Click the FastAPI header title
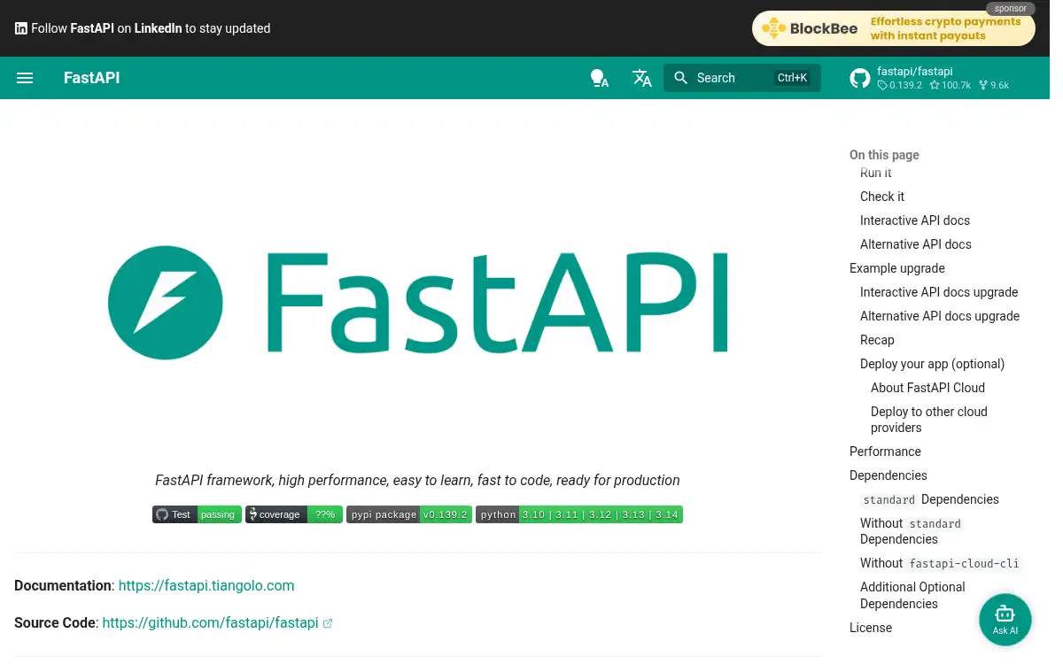 [x=92, y=78]
